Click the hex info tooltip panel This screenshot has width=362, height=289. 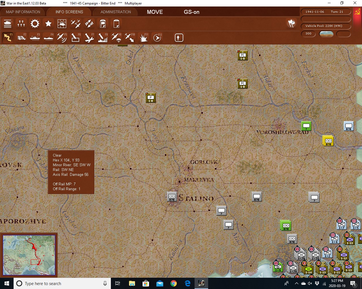point(71,172)
